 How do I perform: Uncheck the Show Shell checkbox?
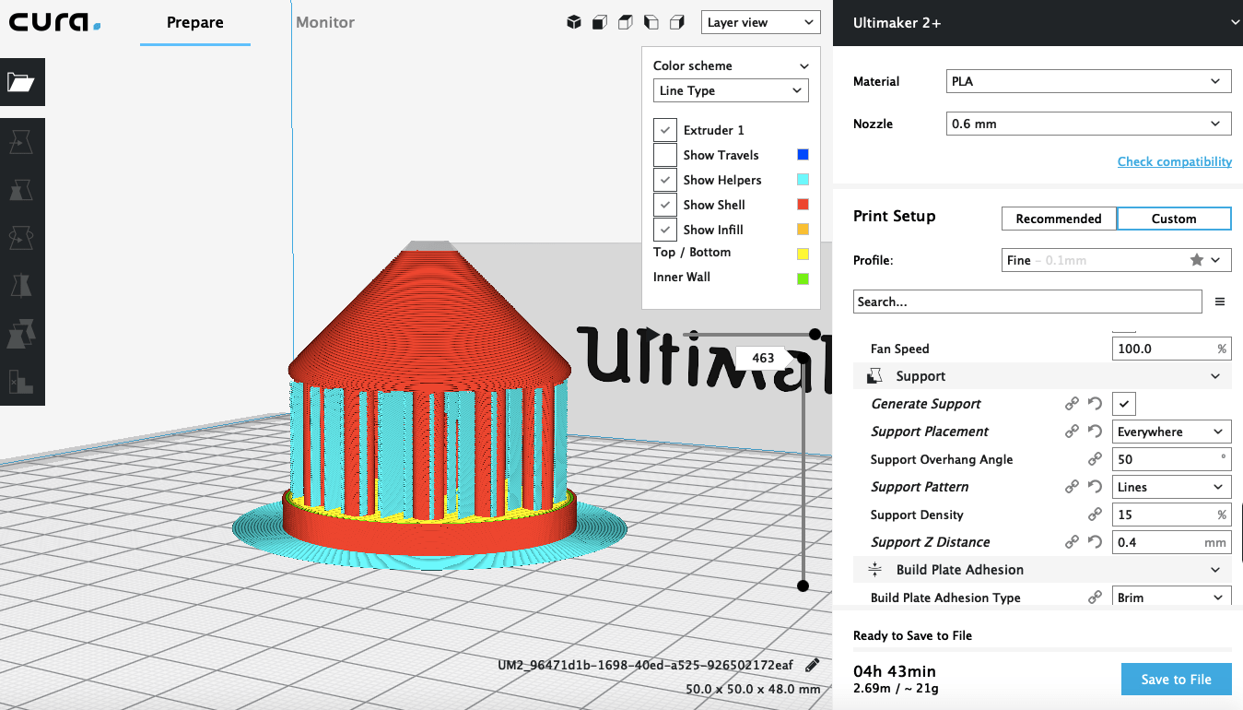(x=665, y=205)
